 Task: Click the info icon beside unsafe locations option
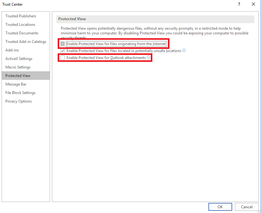coord(184,50)
